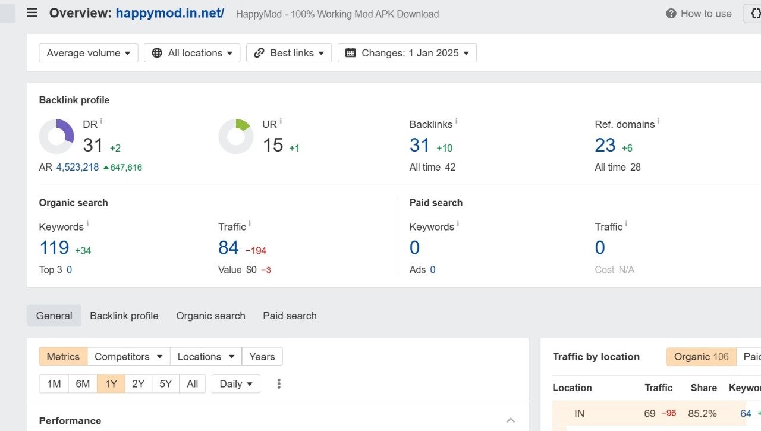
Task: Click the How to use help icon
Action: [x=671, y=14]
